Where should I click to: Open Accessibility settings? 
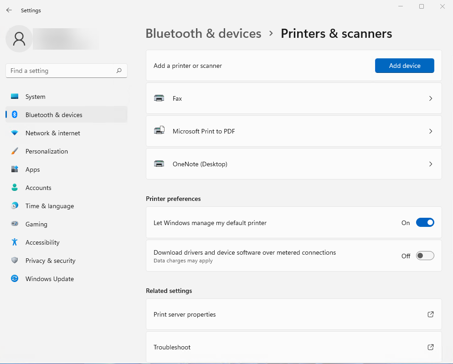pos(67,242)
